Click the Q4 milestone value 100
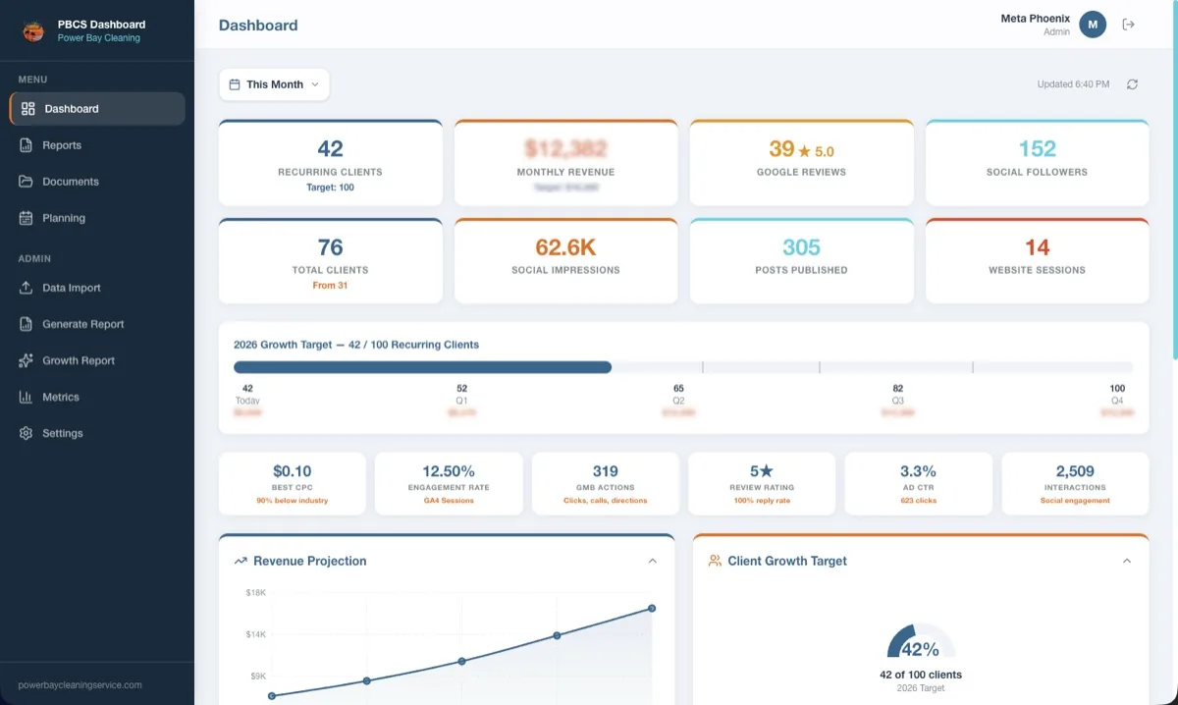 point(1117,389)
